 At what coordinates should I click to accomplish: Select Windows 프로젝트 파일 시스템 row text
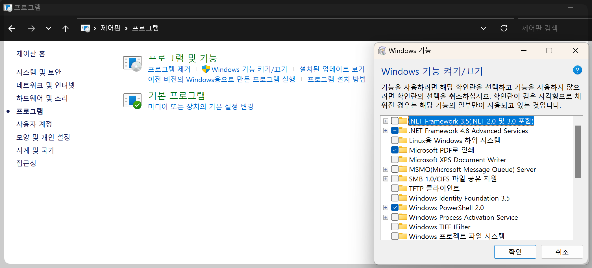click(x=457, y=236)
